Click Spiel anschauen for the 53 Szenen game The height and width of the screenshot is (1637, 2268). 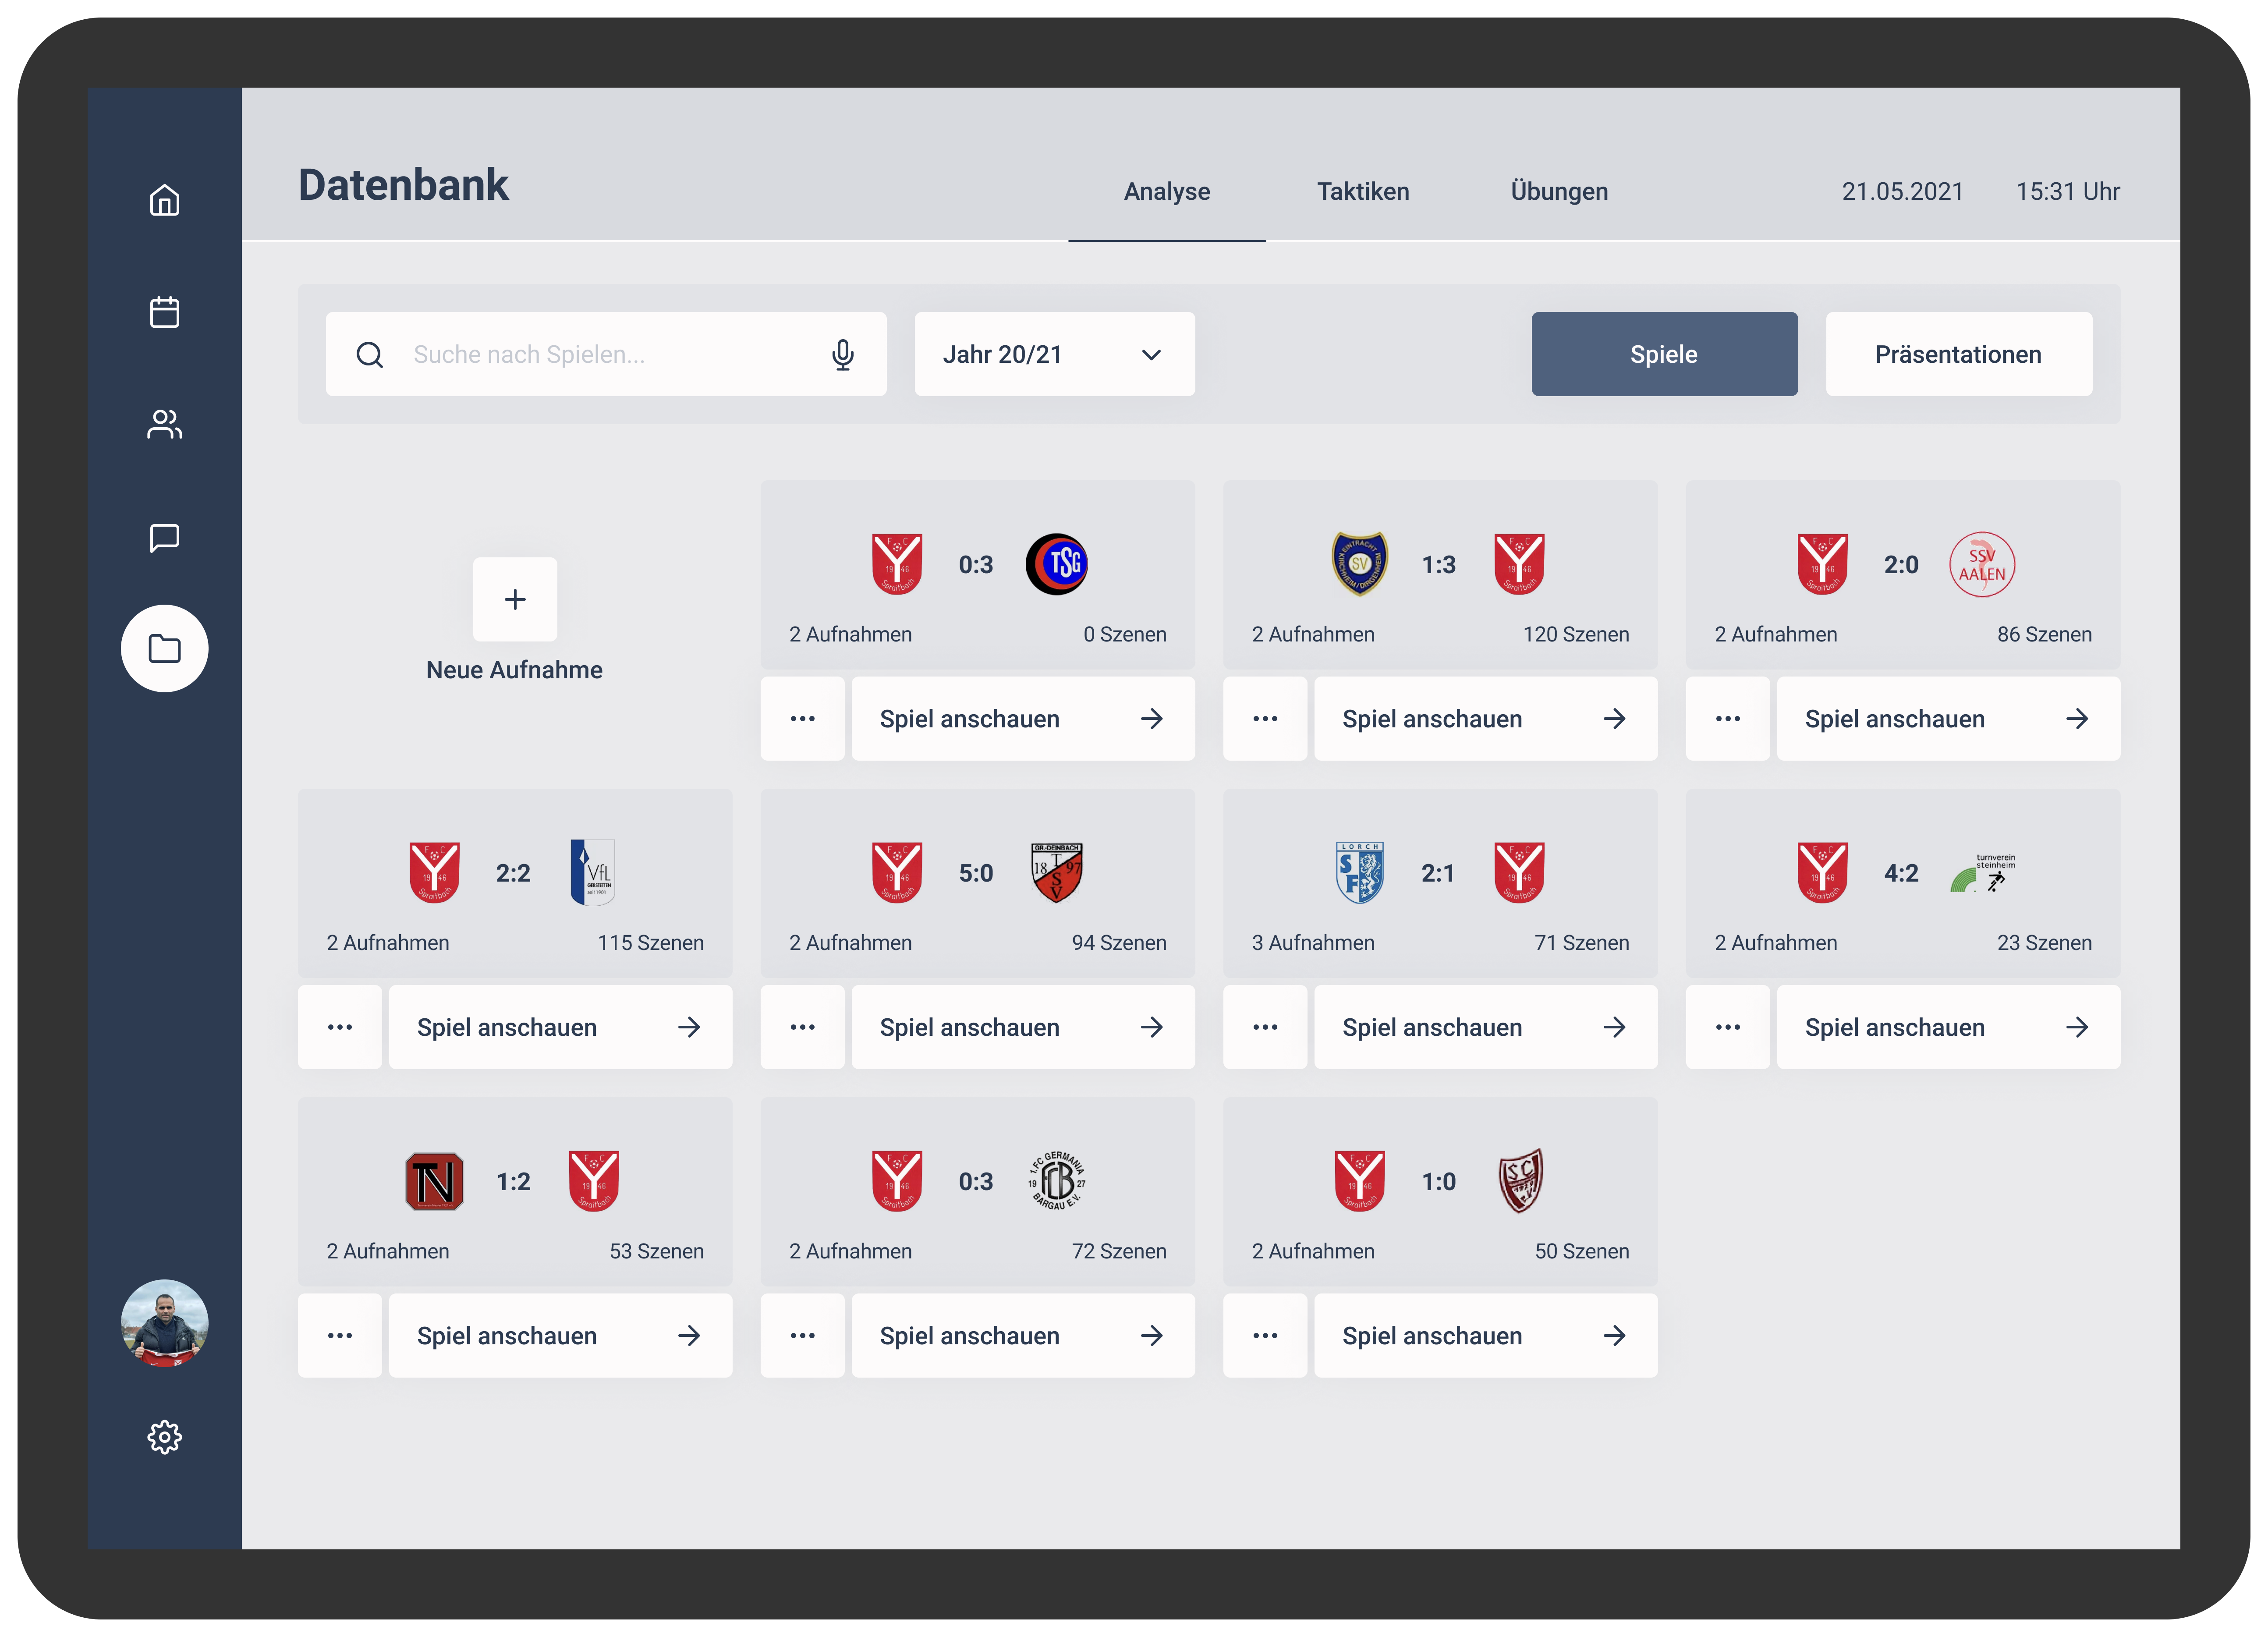point(560,1335)
